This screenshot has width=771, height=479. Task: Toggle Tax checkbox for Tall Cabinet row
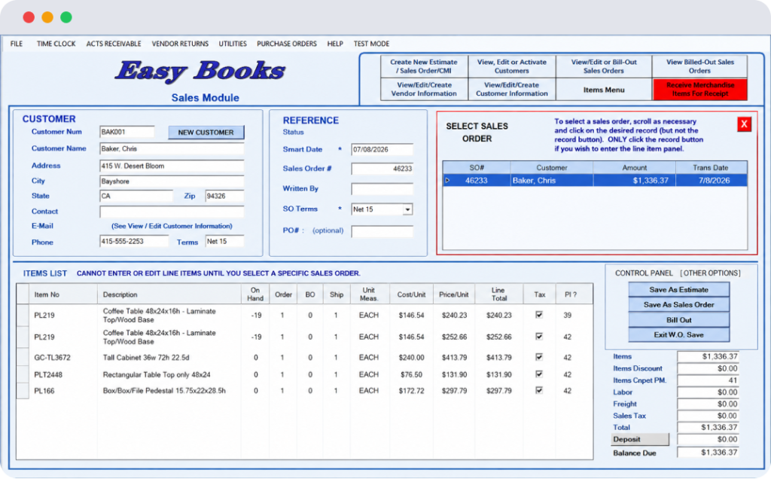click(539, 357)
